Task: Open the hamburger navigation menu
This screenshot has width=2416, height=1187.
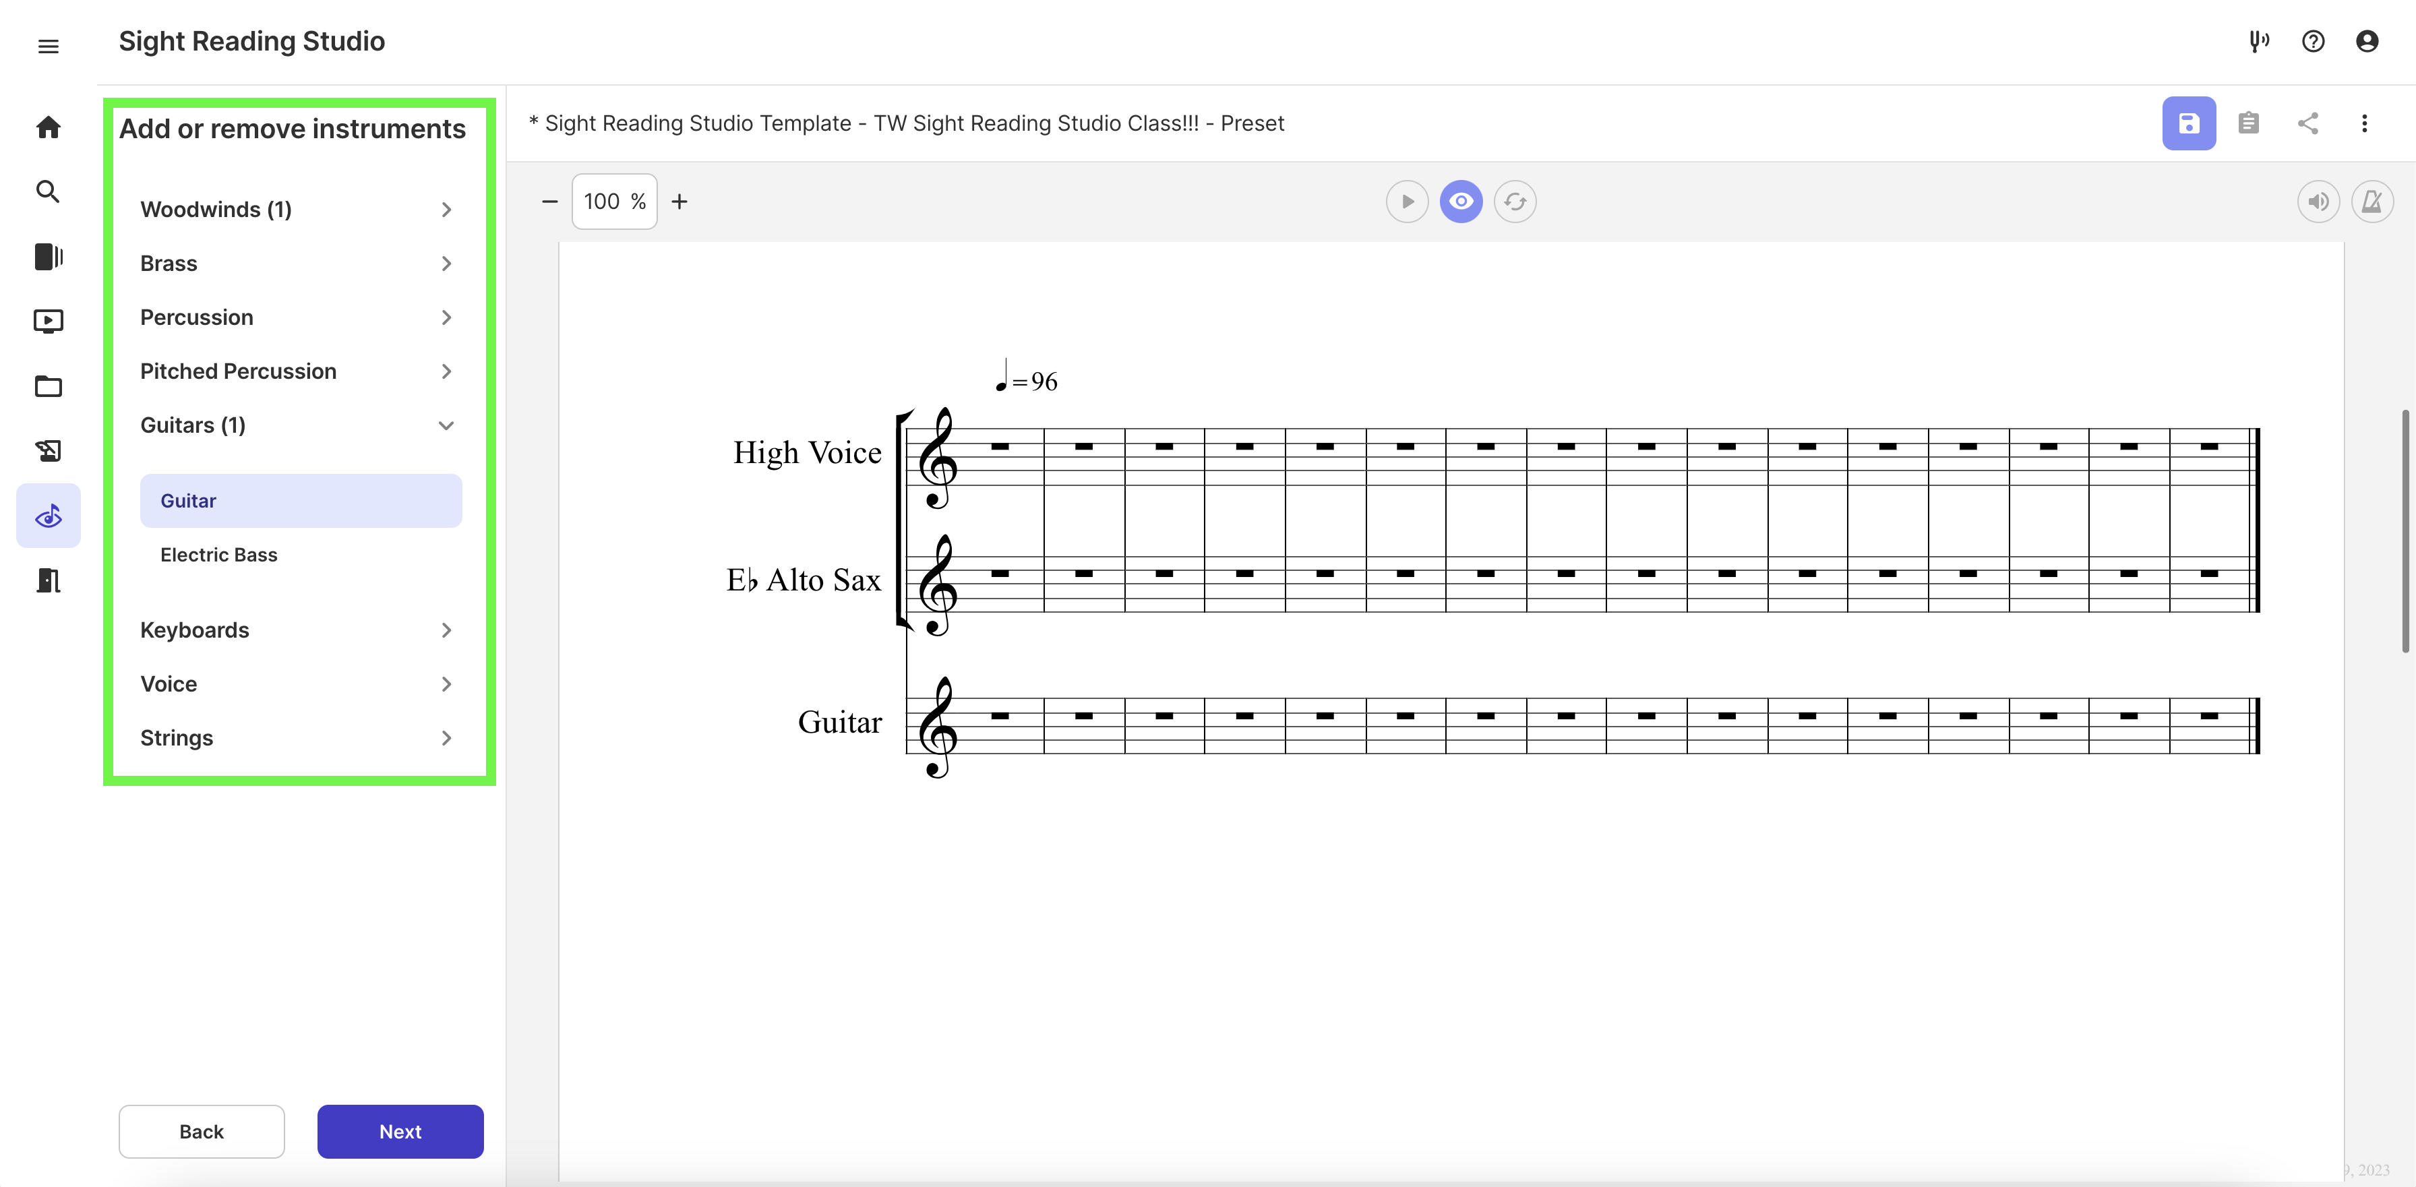Action: (48, 46)
